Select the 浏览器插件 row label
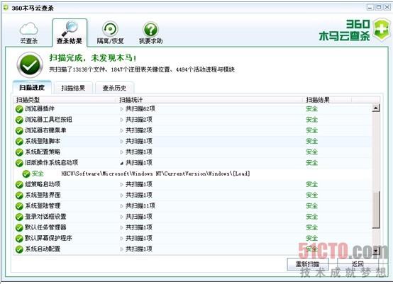Image resolution: width=393 pixels, height=284 pixels. 40,109
